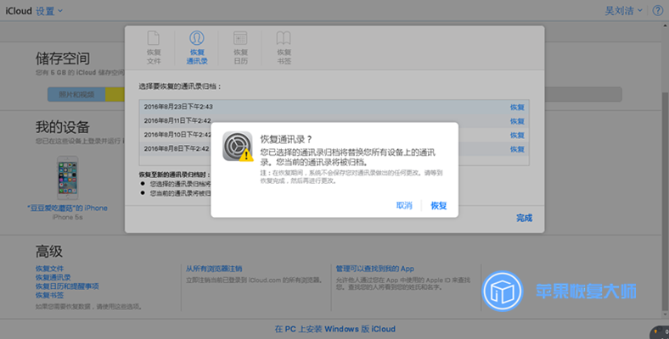669x339 pixels.
Task: Switch to the 恢复文件 tab
Action: [x=154, y=47]
